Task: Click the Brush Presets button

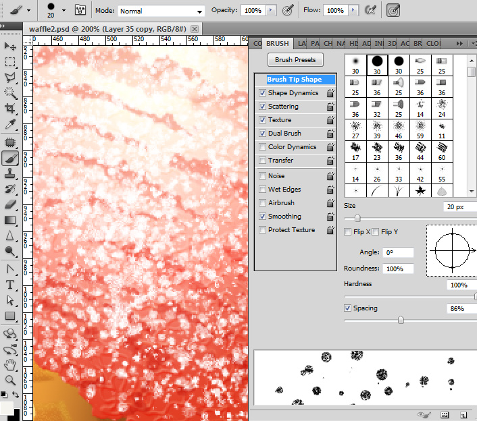Action: coord(295,60)
